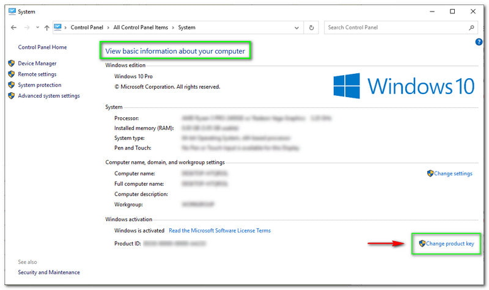
Task: Click Change settings for computer name
Action: (453, 173)
